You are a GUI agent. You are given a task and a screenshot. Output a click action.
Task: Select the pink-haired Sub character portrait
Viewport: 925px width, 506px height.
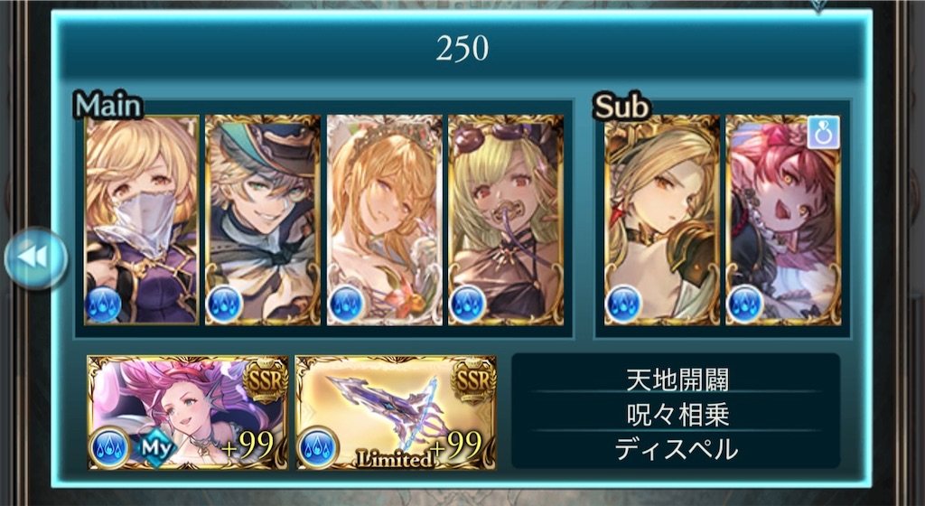(x=783, y=220)
